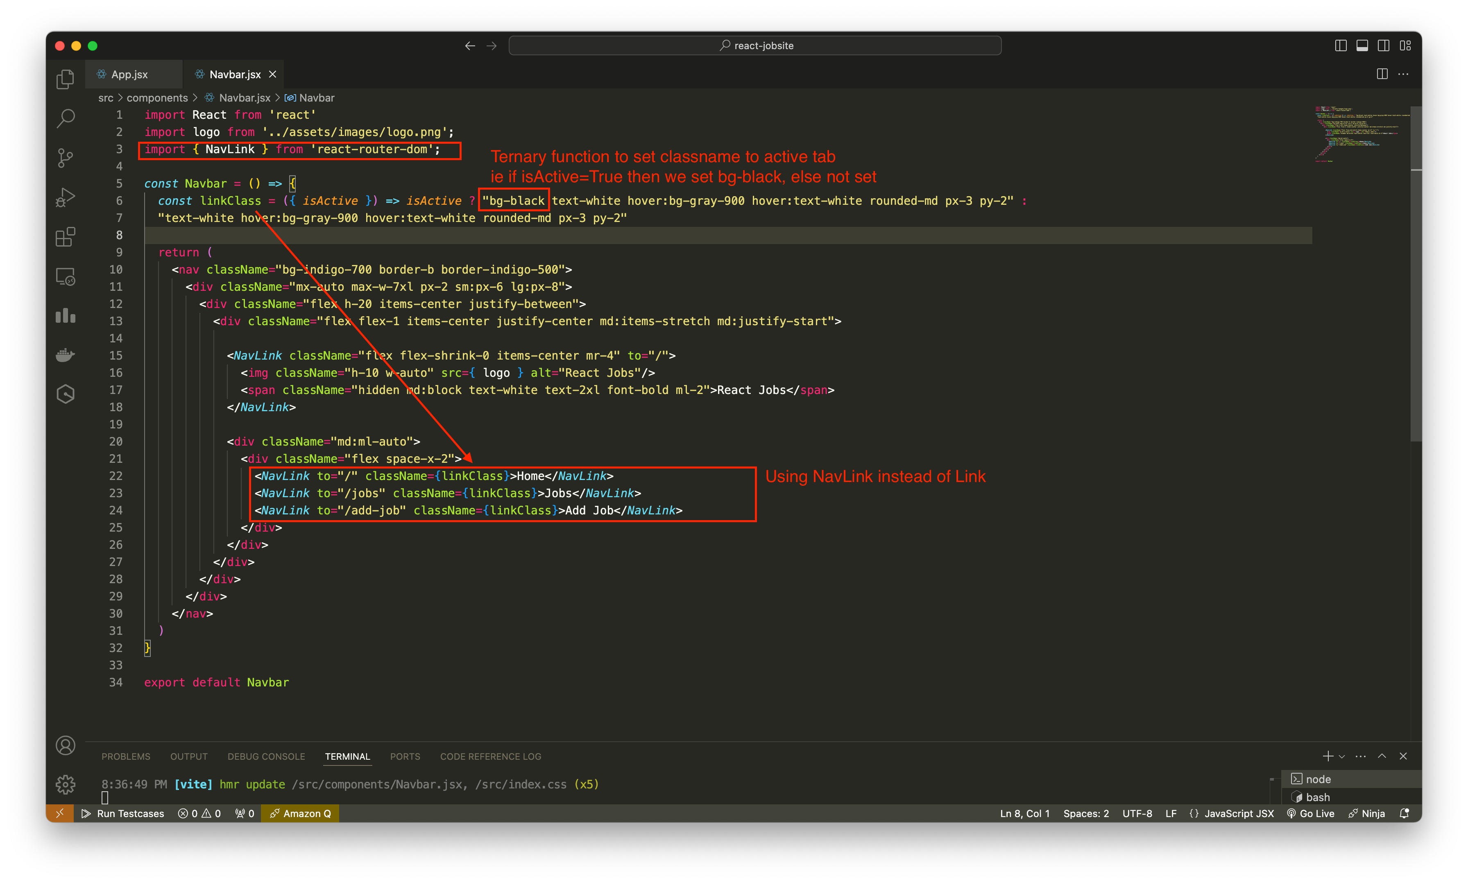
Task: Select the TERMINAL tab
Action: 347,756
